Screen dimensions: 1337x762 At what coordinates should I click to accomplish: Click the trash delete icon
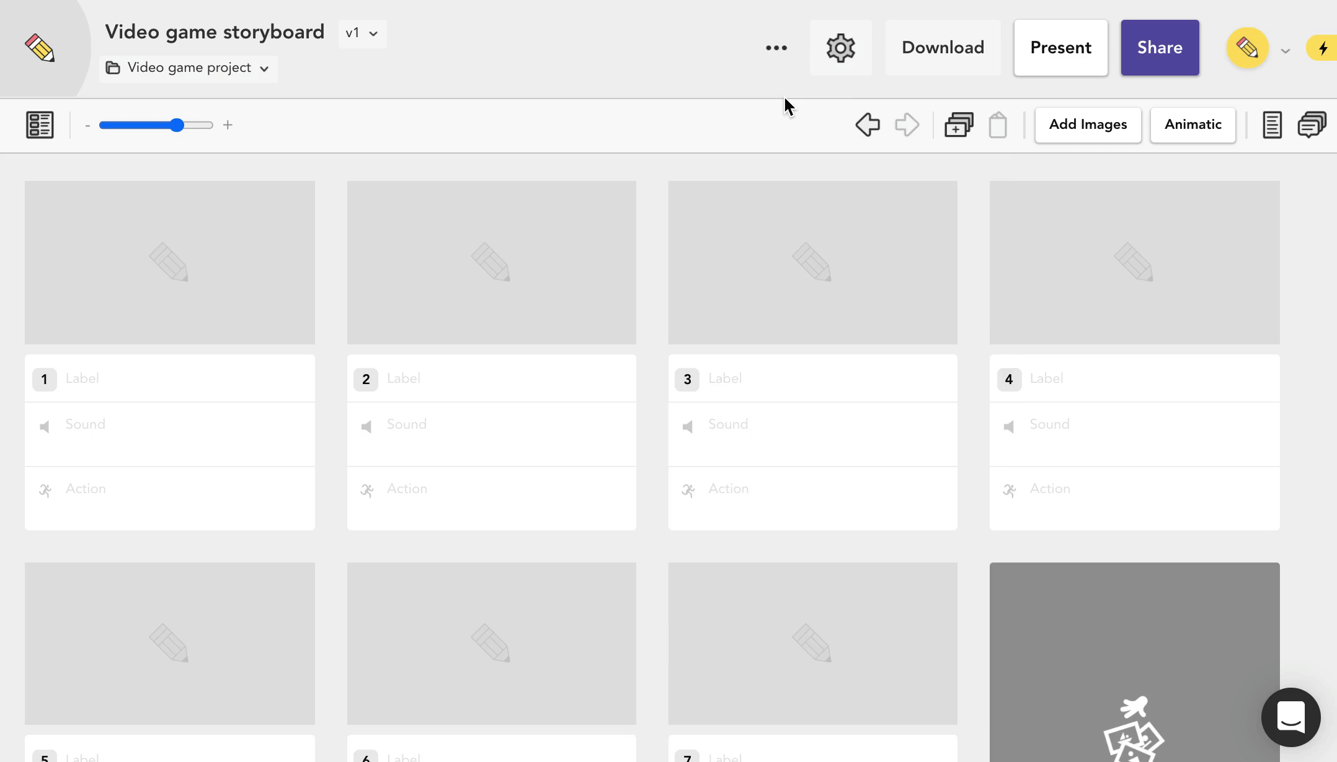tap(998, 125)
